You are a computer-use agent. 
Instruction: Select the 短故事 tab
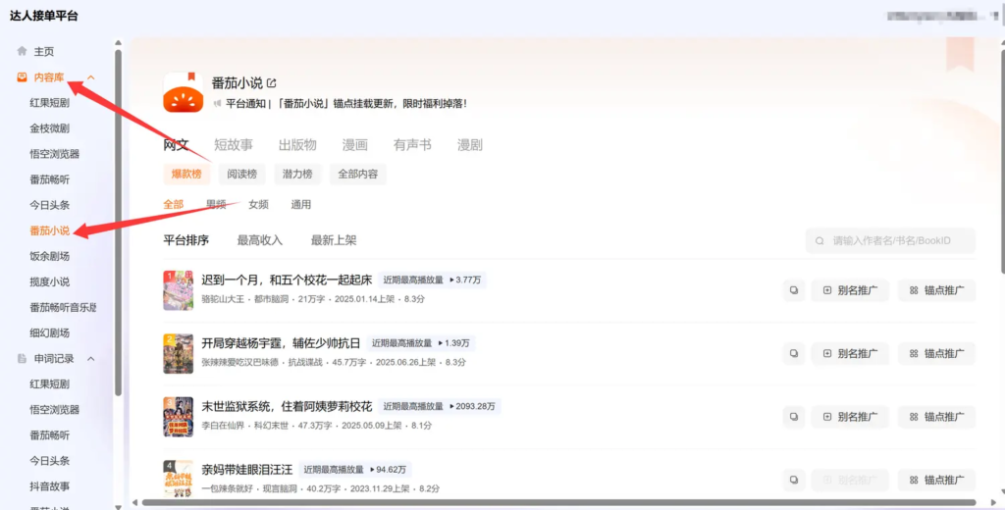tap(234, 145)
